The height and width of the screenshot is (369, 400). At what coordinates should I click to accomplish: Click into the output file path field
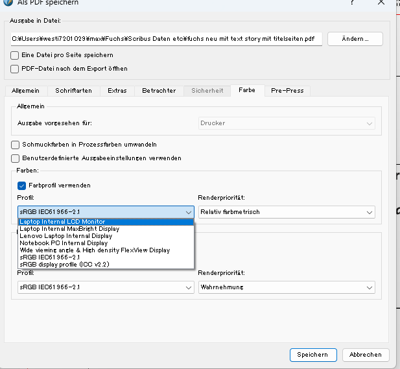(x=167, y=38)
